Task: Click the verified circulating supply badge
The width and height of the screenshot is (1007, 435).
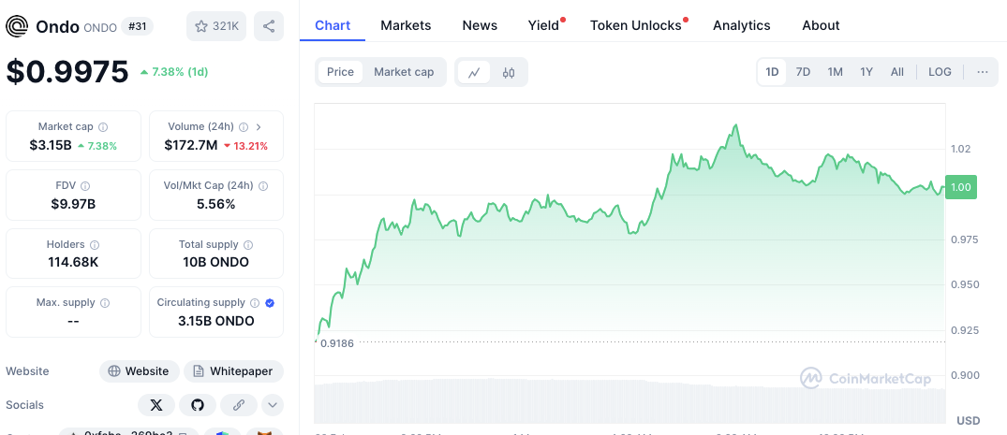Action: [270, 303]
